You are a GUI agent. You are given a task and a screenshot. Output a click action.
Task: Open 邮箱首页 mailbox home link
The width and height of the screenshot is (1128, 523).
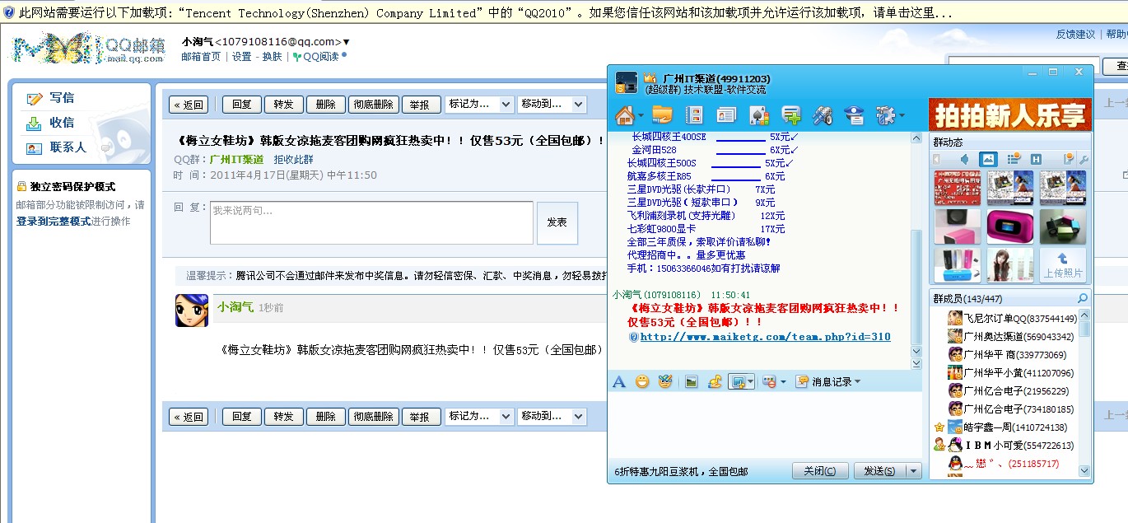[x=201, y=57]
